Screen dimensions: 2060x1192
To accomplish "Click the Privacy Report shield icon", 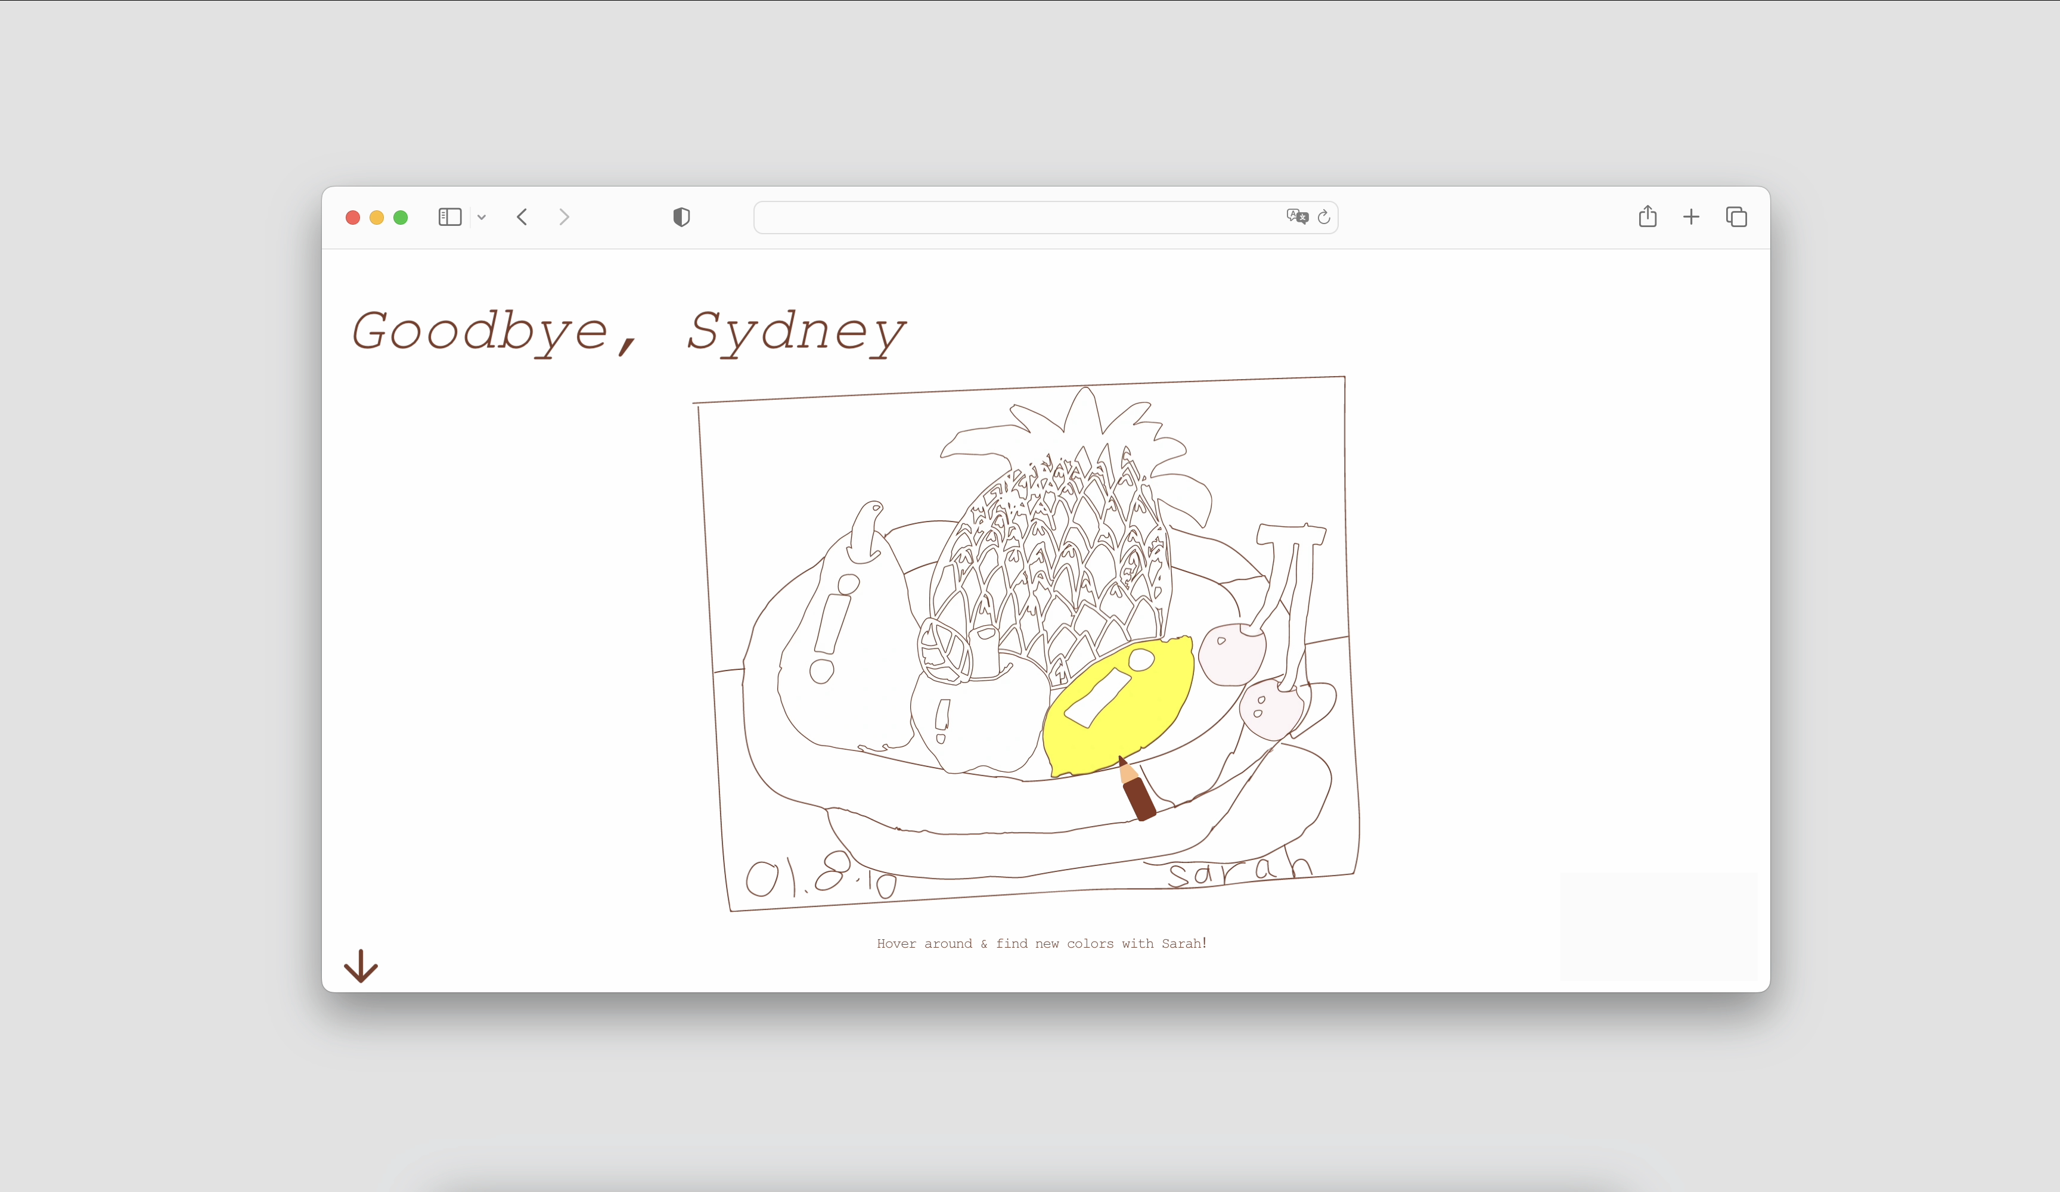I will [x=680, y=217].
